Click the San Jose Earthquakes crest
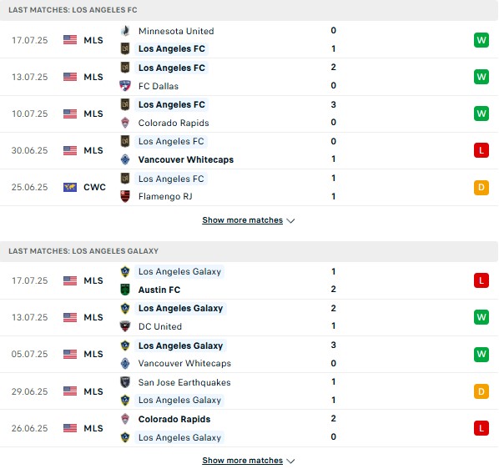 click(x=125, y=381)
